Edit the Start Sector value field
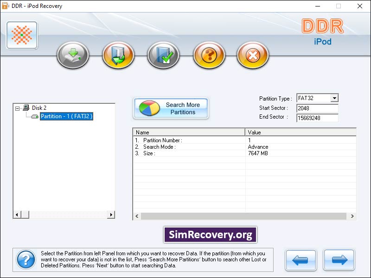Image resolution: width=371 pixels, height=278 pixels. (317, 107)
